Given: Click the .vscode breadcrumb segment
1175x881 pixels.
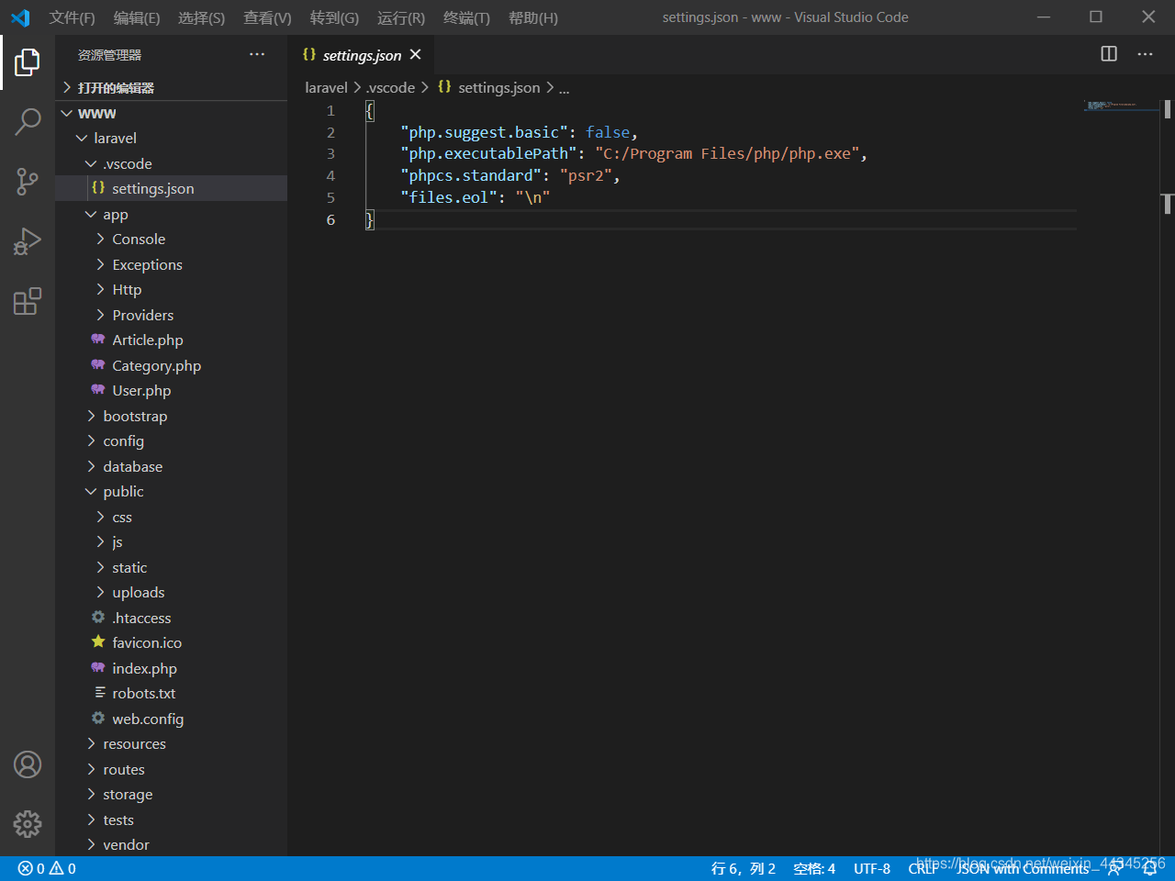Looking at the screenshot, I should pos(391,87).
